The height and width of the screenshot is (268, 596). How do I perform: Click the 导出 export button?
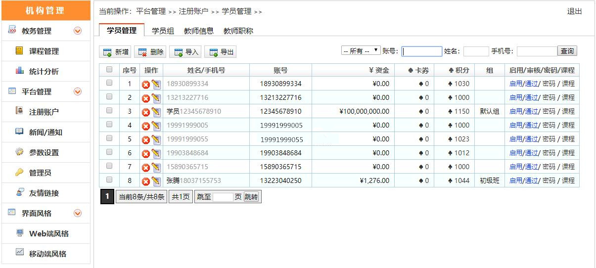(221, 52)
